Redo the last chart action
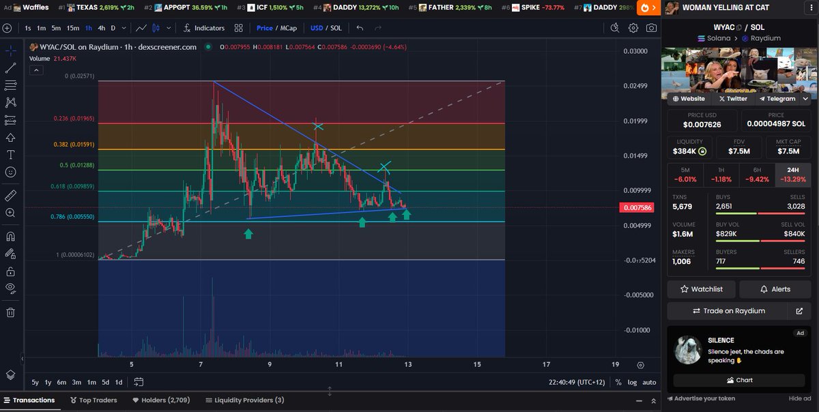819x412 pixels. pyautogui.click(x=379, y=28)
